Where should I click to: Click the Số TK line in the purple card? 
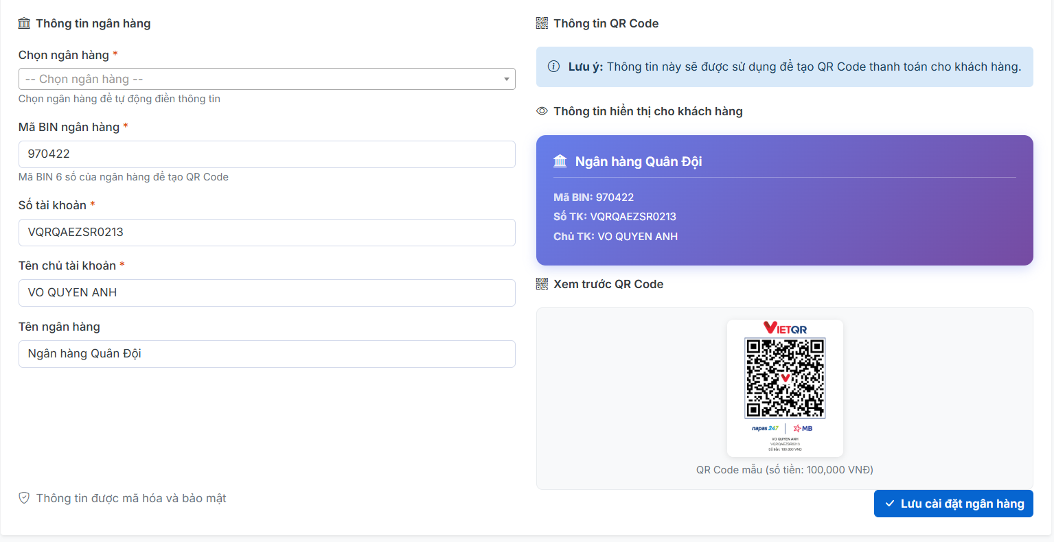(615, 217)
